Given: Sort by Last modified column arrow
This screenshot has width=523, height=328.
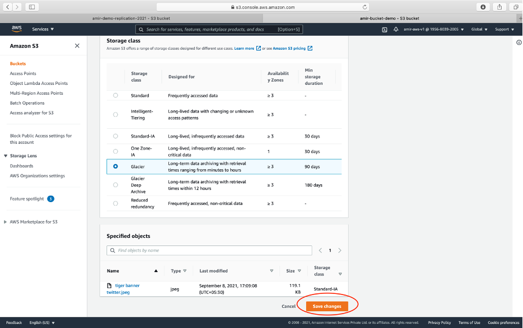Looking at the screenshot, I should tap(271, 271).
